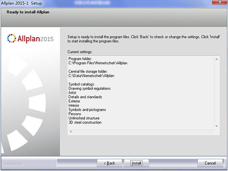
Task: Click the 'Exterior' entry
Action: click(x=74, y=101)
